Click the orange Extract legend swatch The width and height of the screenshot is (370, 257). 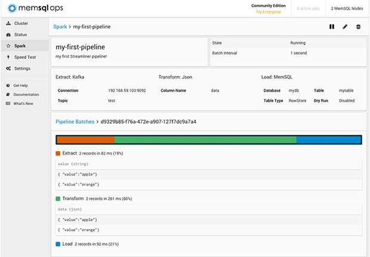coord(58,153)
